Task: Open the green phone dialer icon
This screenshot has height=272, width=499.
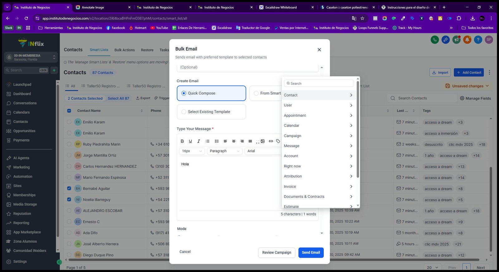Action: (x=435, y=40)
